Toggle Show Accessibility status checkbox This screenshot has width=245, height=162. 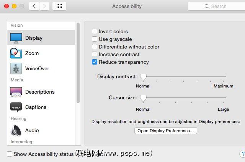tap(10, 154)
